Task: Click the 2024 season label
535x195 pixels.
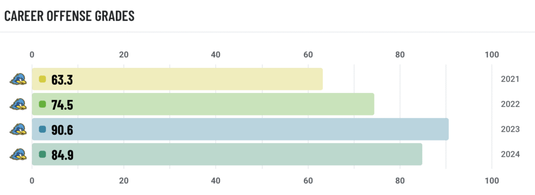Action: pyautogui.click(x=510, y=154)
